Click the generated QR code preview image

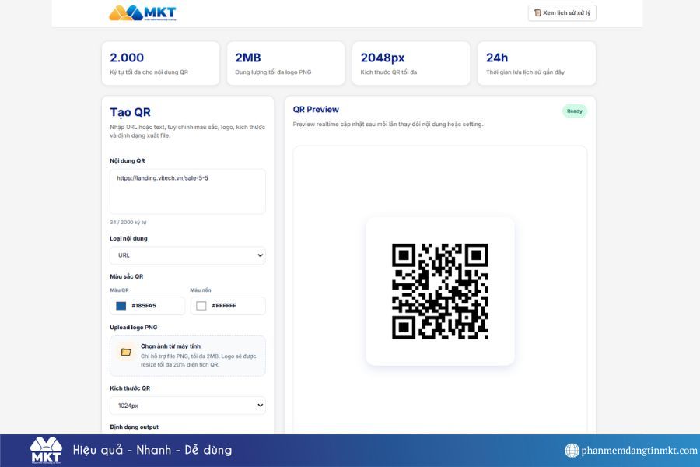click(x=439, y=291)
